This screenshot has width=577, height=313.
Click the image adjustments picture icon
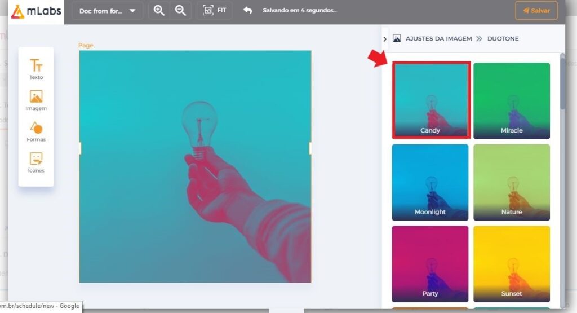click(397, 38)
